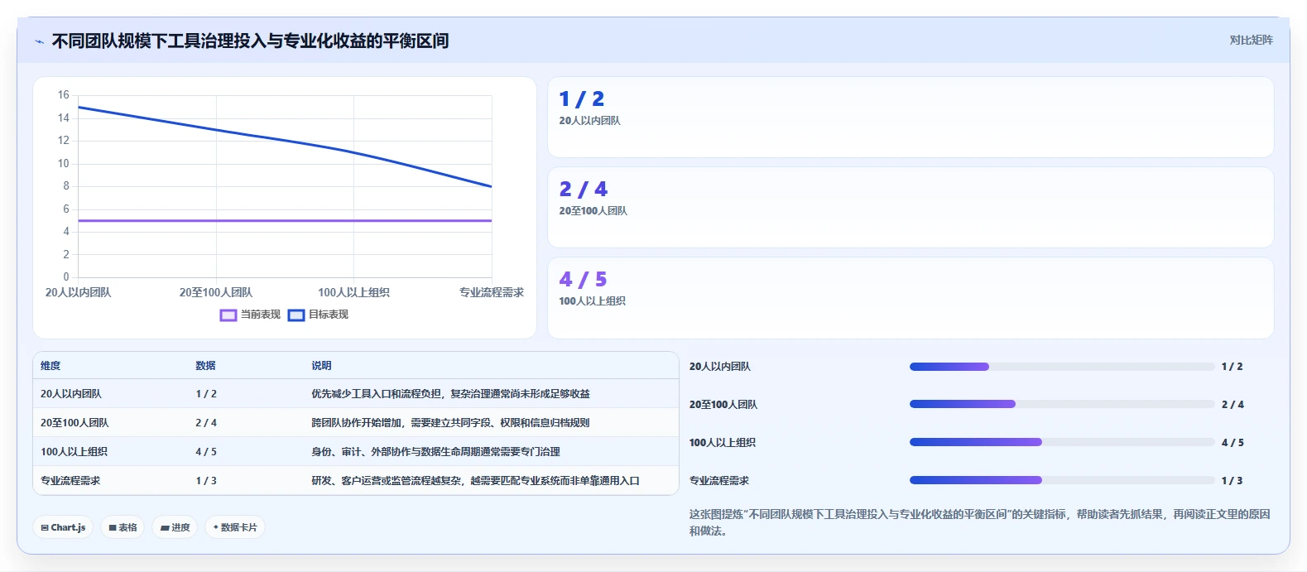Image resolution: width=1307 pixels, height=572 pixels.
Task: Click the 20人以内团队 chart axis label
Action: click(78, 292)
